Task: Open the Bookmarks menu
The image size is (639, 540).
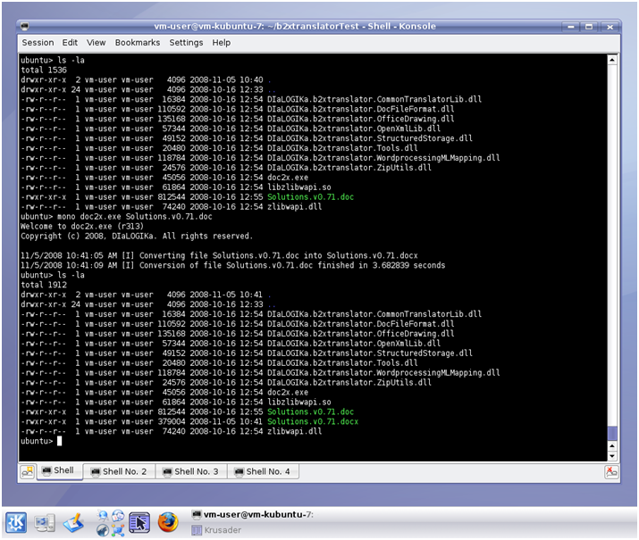Action: [137, 42]
